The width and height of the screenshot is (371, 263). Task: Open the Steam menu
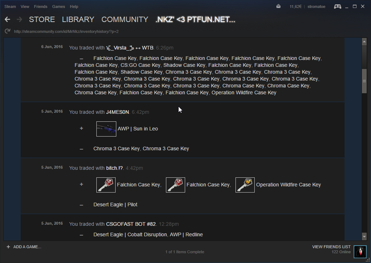(10, 7)
